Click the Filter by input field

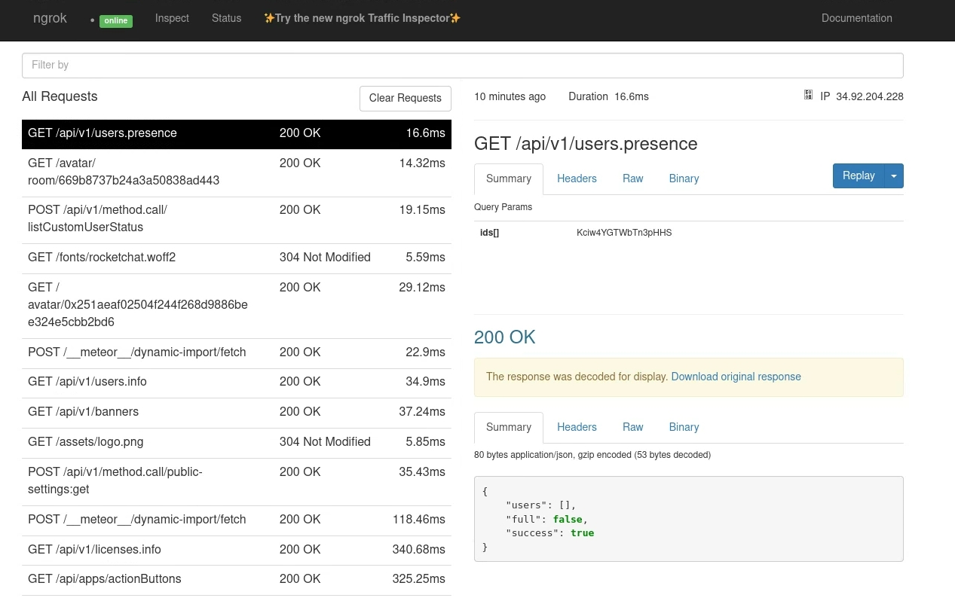[x=462, y=66]
